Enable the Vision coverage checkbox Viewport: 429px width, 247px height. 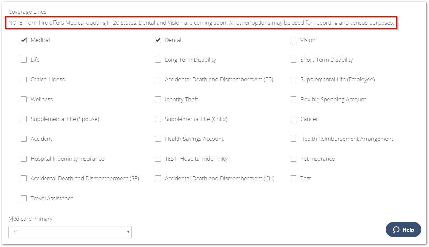coord(293,40)
